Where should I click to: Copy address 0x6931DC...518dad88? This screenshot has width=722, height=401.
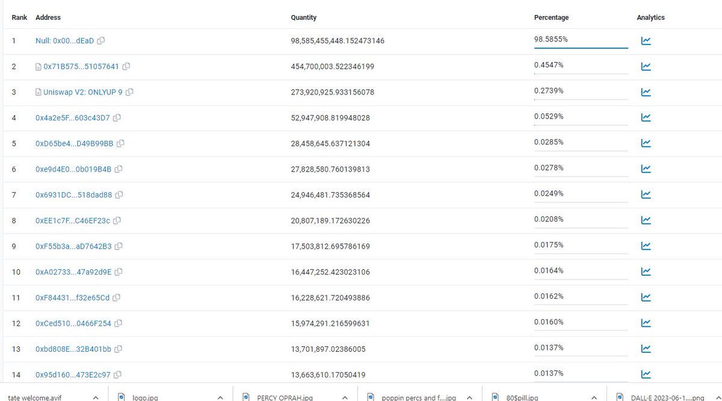pyautogui.click(x=119, y=194)
